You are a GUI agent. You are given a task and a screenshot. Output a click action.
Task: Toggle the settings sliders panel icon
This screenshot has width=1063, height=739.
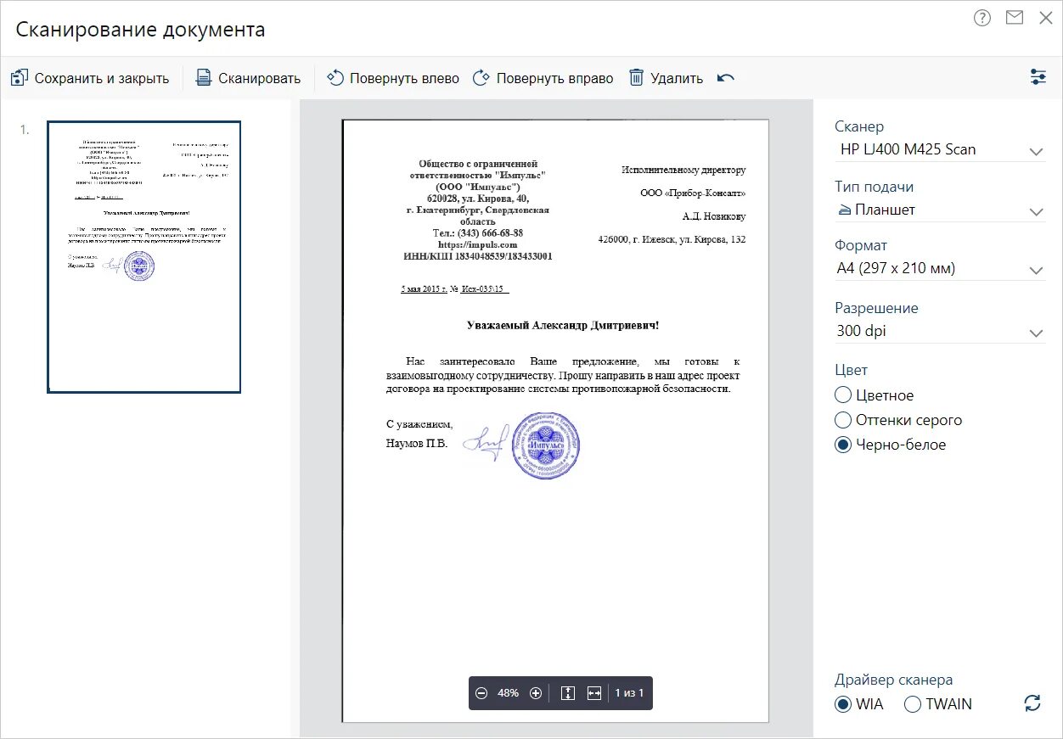(x=1038, y=77)
